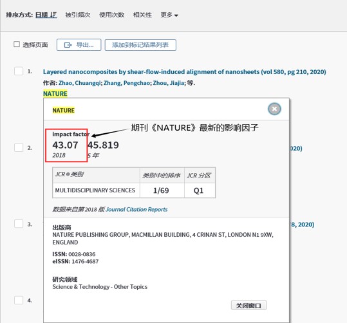Select the 45.819 five-year impact factor

pyautogui.click(x=103, y=145)
